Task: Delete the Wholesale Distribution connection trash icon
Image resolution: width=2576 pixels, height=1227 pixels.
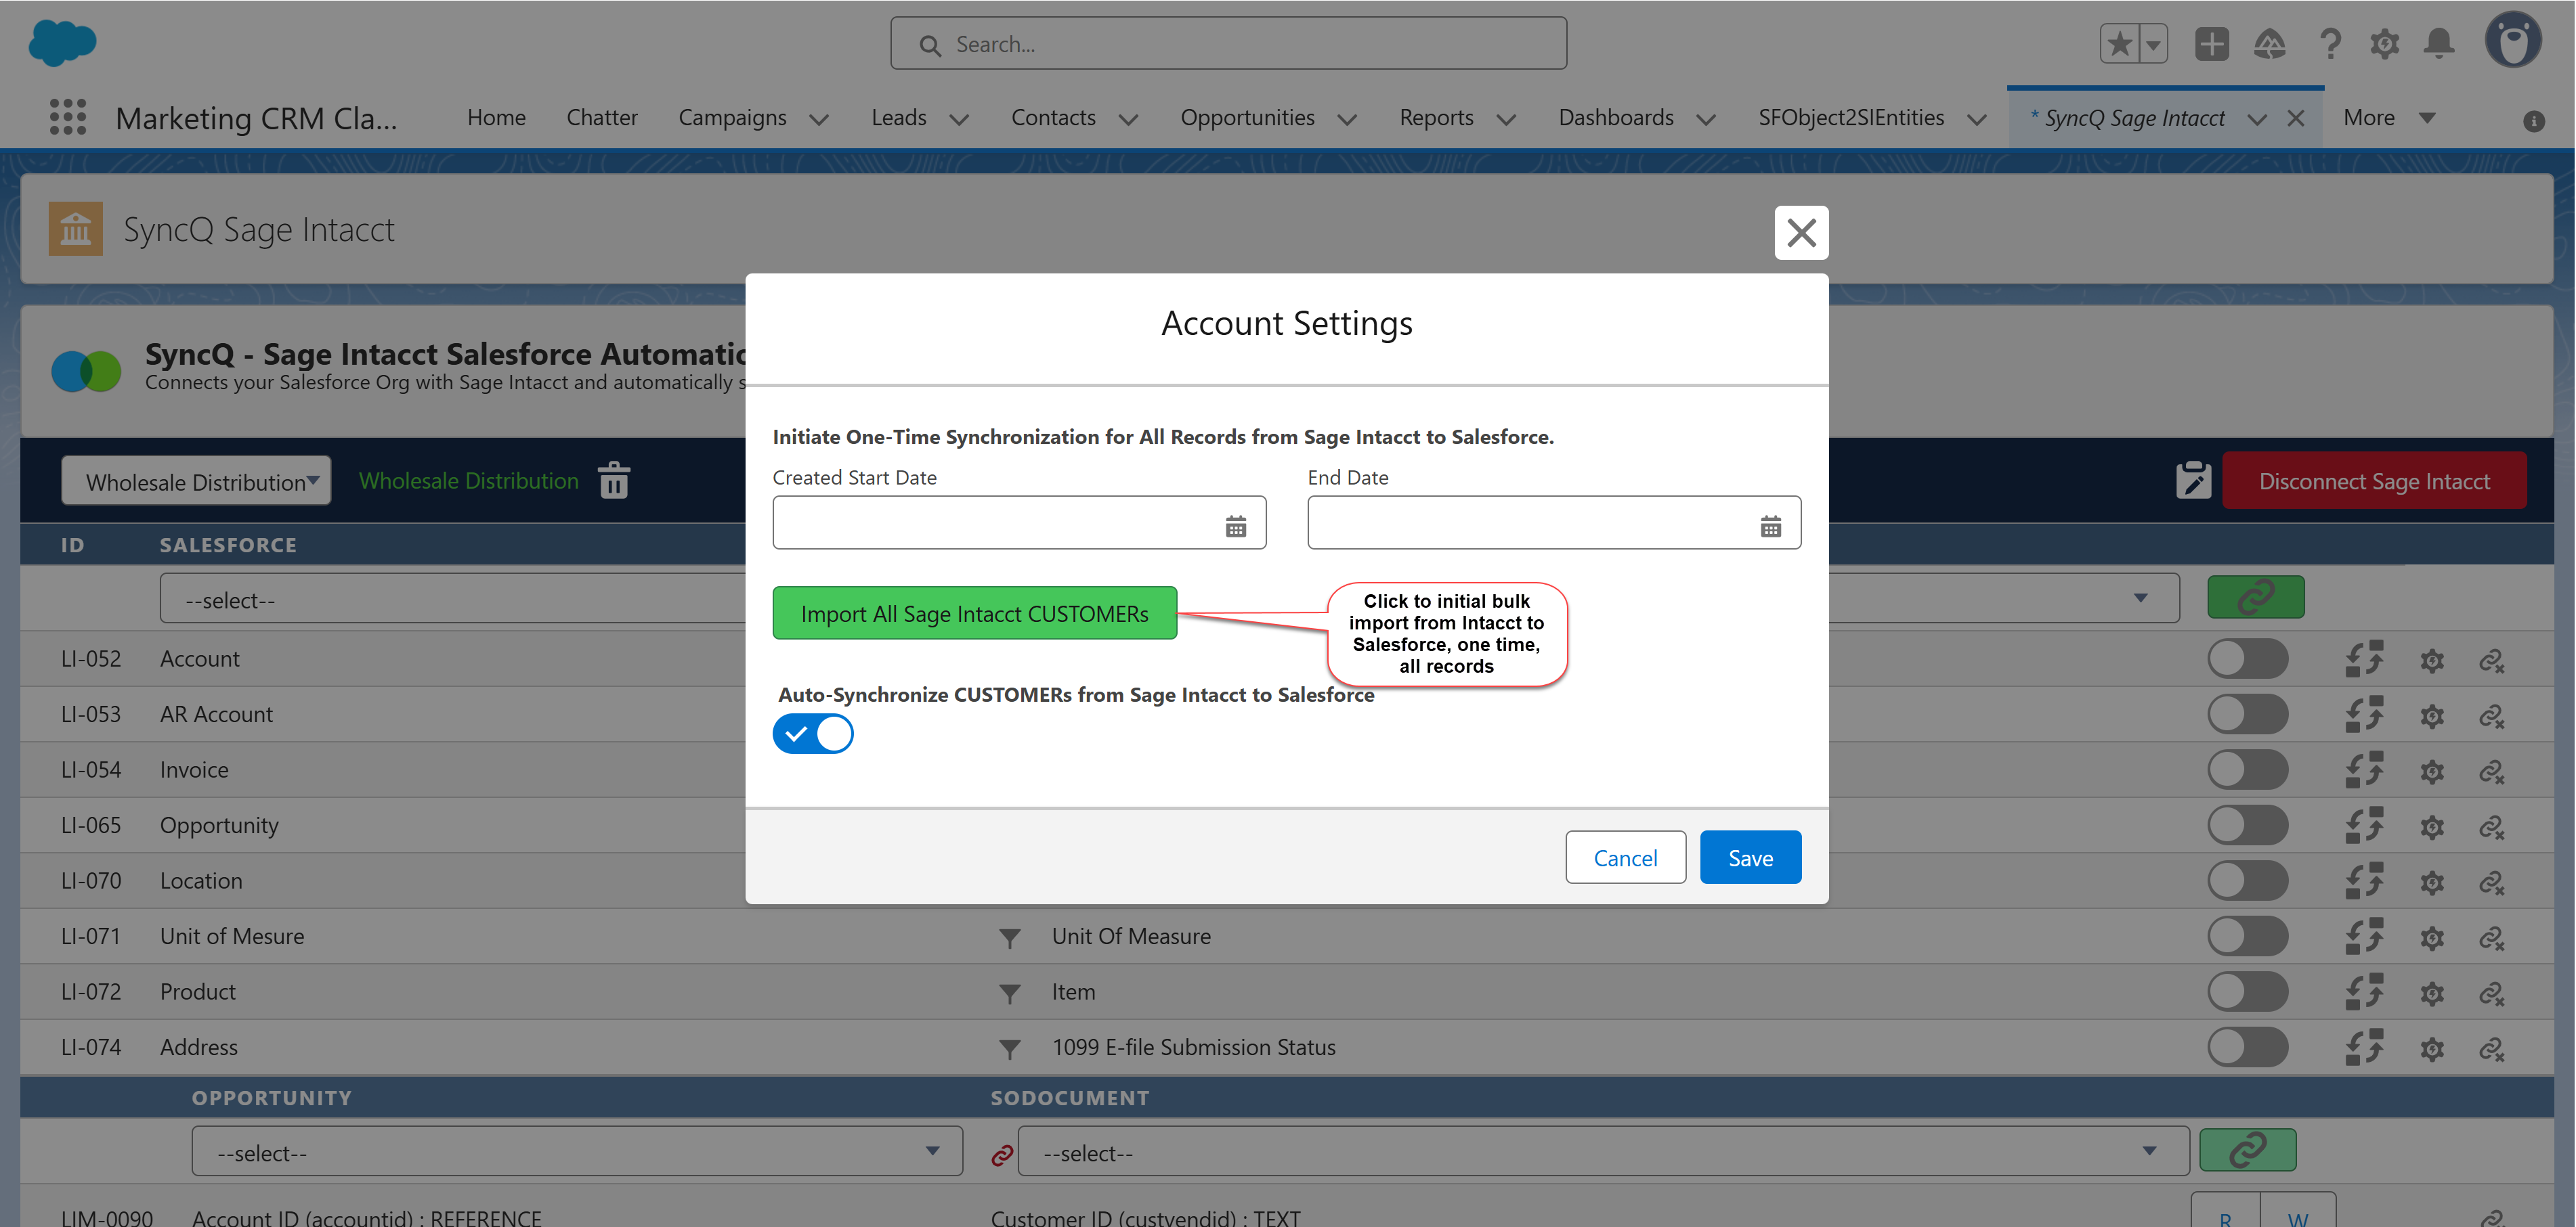Action: point(614,480)
